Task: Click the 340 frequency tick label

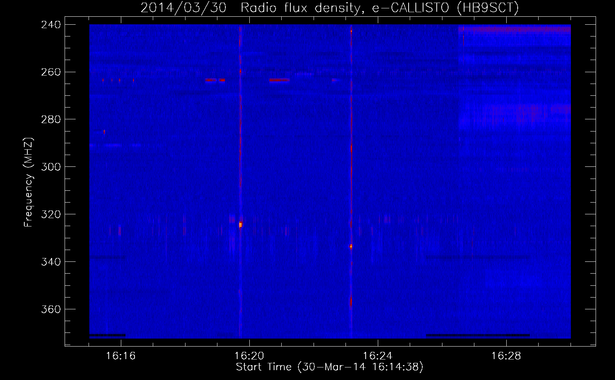Action: (x=51, y=262)
